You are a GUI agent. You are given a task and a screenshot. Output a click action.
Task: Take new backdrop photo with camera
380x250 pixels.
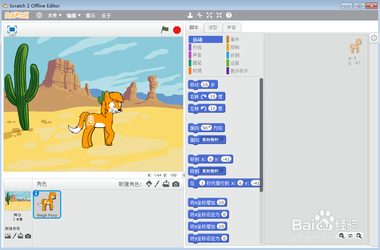pos(28,236)
